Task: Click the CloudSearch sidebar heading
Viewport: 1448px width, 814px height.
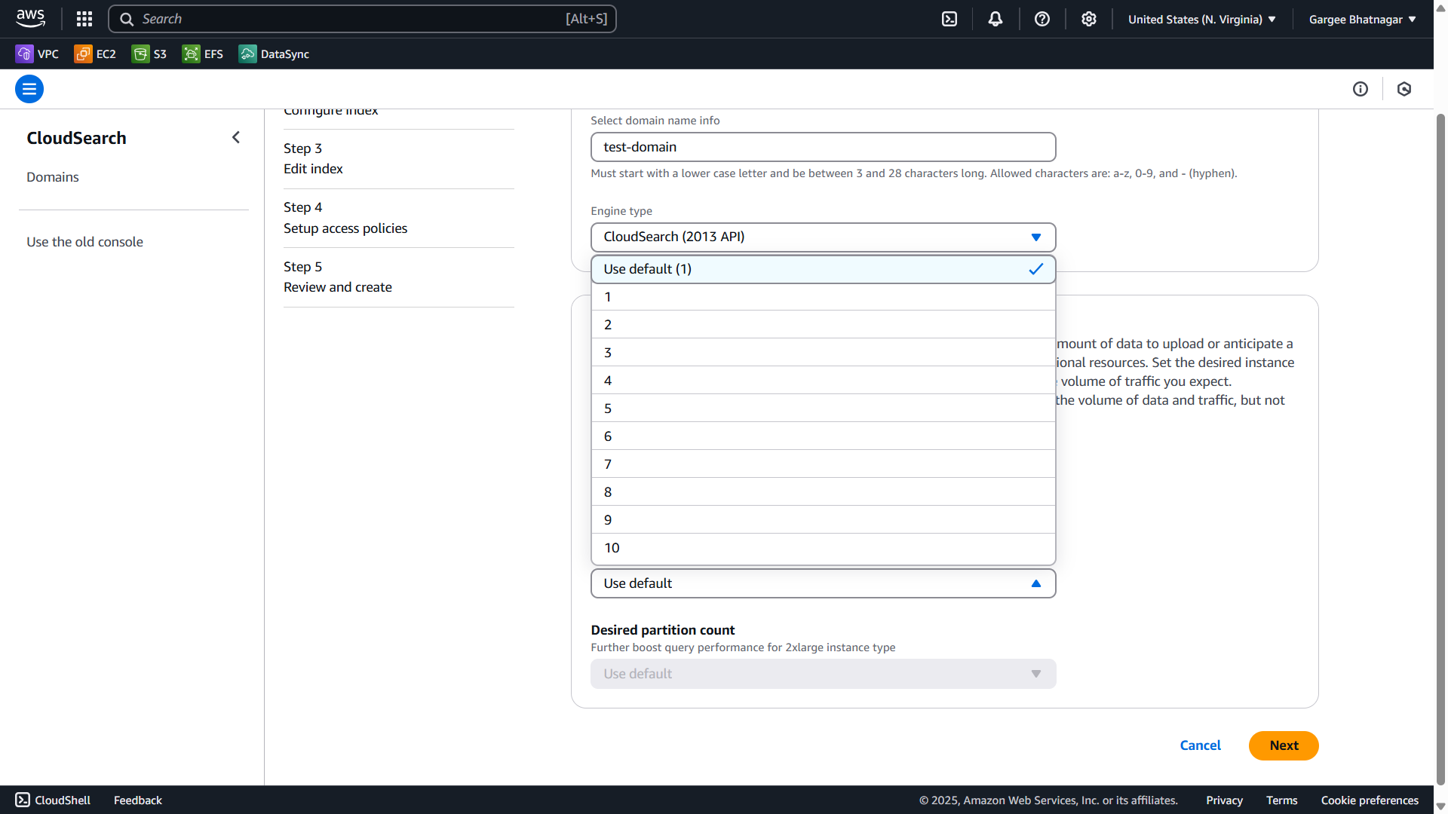Action: (76, 138)
